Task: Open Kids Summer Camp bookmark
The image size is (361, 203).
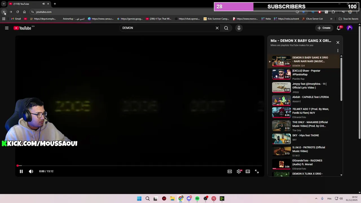Action: [217, 19]
